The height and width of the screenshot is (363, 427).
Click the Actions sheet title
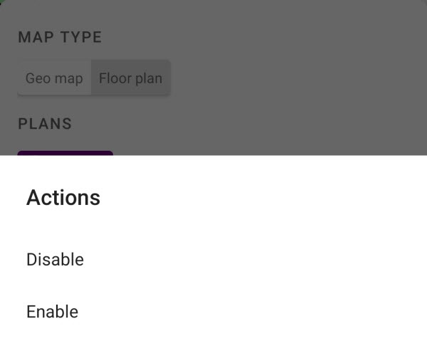63,198
